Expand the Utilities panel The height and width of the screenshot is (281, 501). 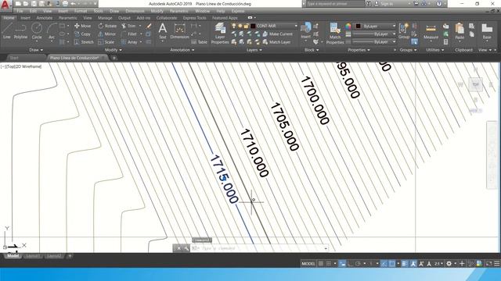[x=435, y=50]
